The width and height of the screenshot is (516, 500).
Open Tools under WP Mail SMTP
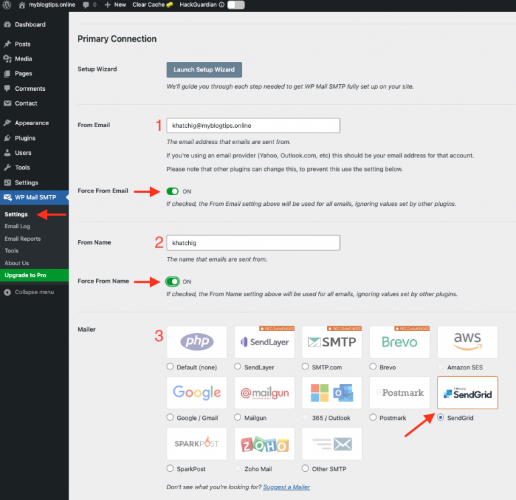tap(11, 251)
